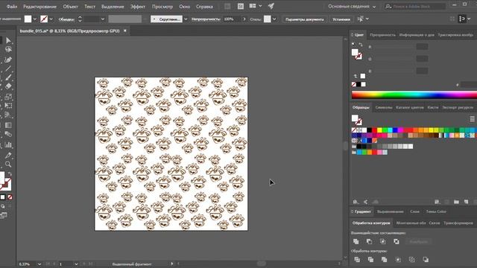Open the Swatch Libraries menu icon

[356, 202]
